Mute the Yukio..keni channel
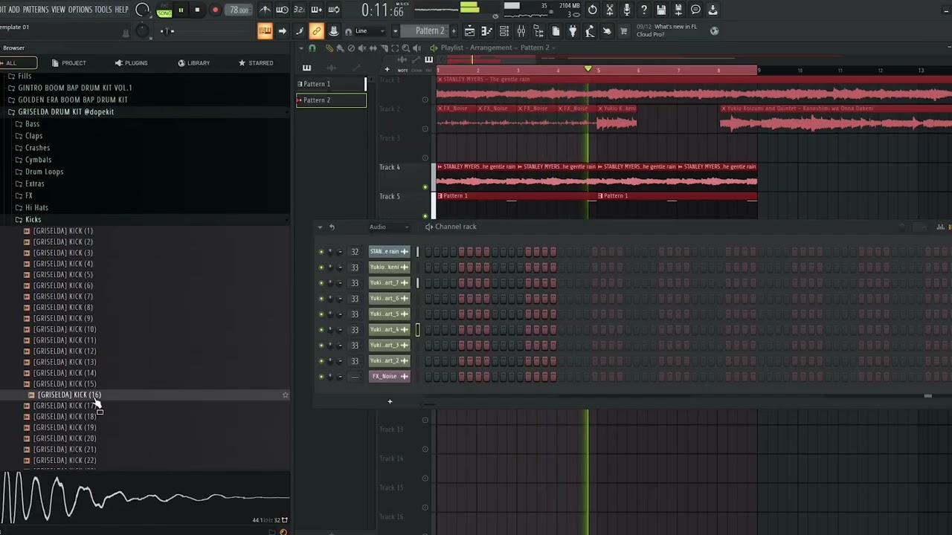The width and height of the screenshot is (952, 535). coord(321,267)
